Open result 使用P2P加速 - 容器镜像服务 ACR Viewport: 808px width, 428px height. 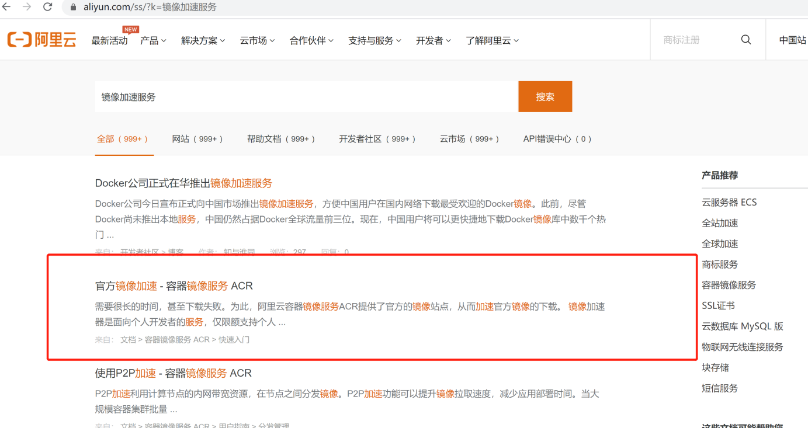pos(174,373)
